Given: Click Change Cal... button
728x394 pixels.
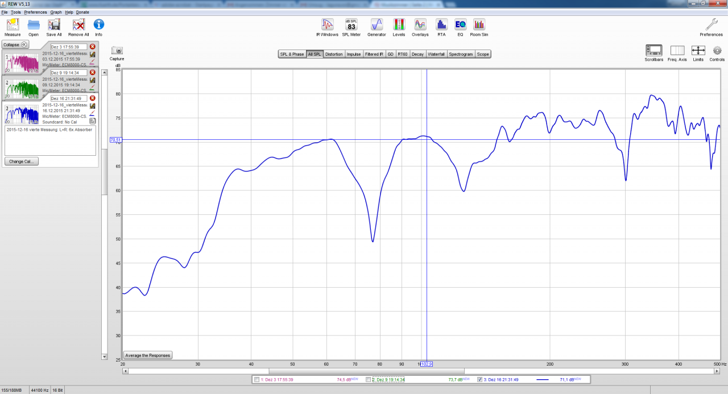Looking at the screenshot, I should click(x=22, y=161).
